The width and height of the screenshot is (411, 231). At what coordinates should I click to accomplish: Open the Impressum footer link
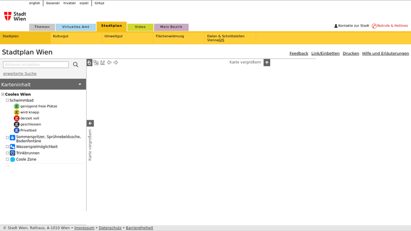(84, 228)
